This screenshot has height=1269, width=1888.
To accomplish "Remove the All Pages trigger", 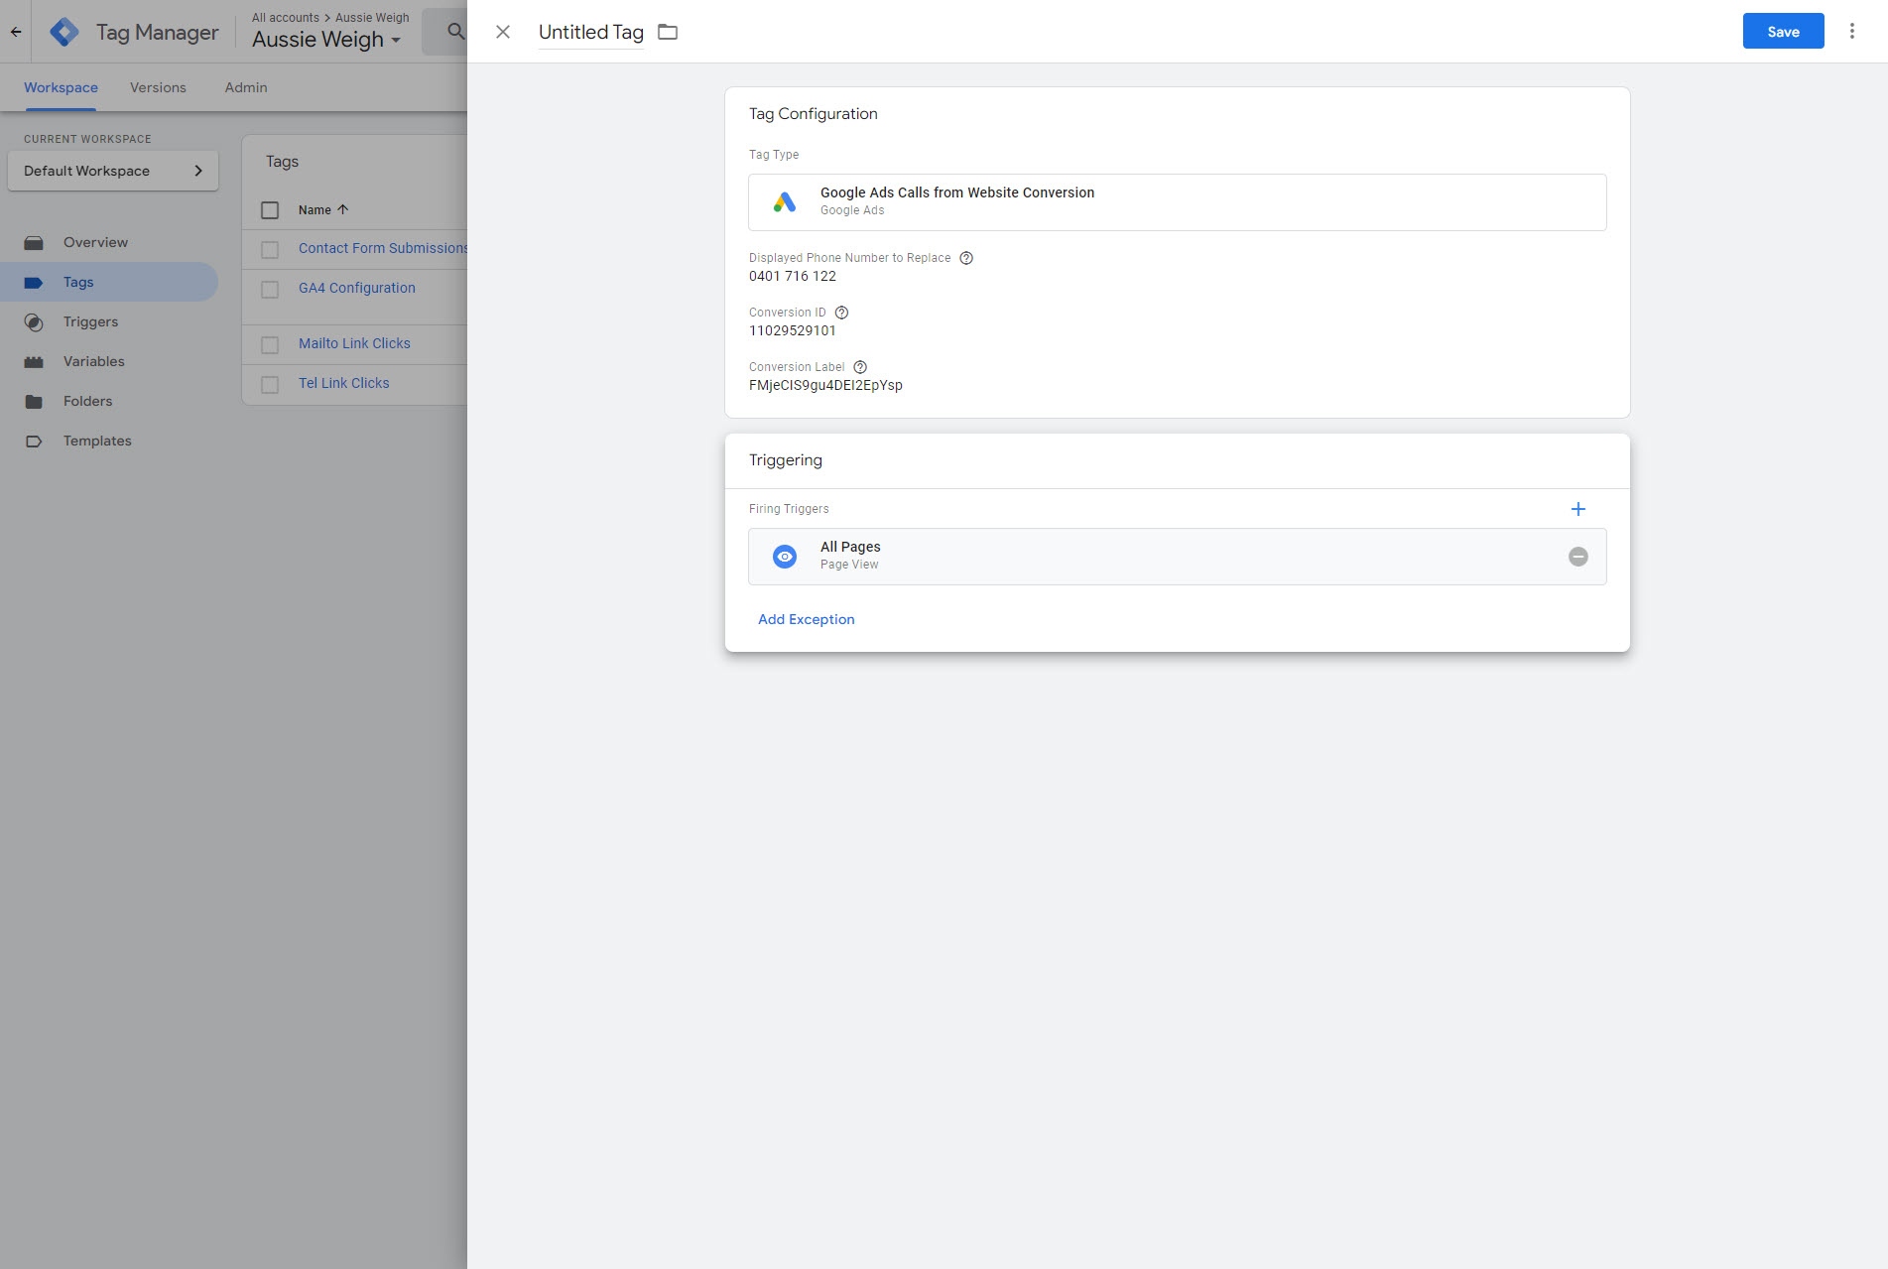I will [x=1577, y=557].
